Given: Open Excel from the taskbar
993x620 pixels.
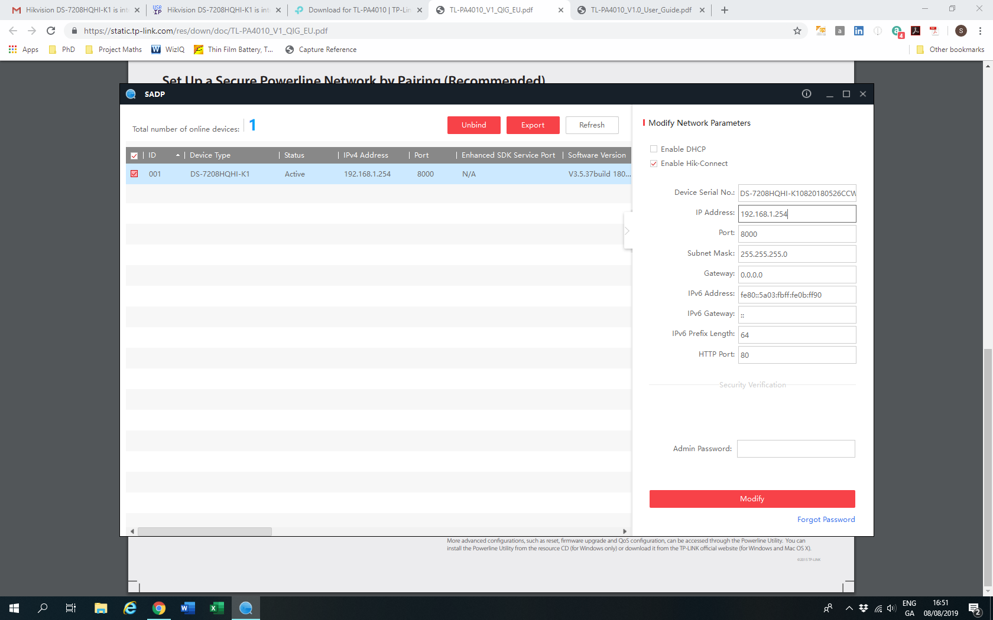Looking at the screenshot, I should tap(216, 608).
